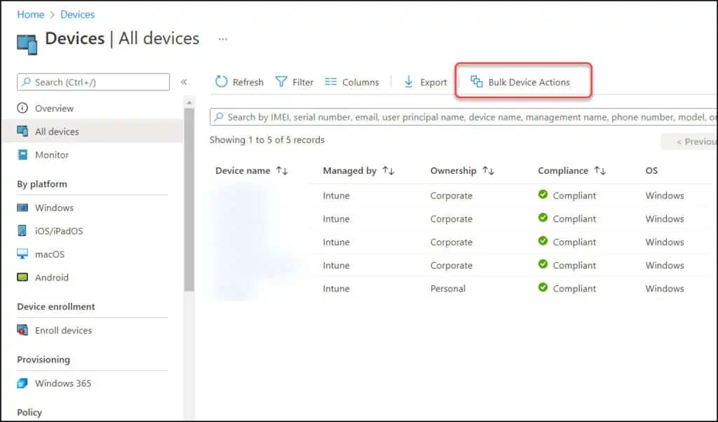Click the macOS platform icon

[22, 254]
